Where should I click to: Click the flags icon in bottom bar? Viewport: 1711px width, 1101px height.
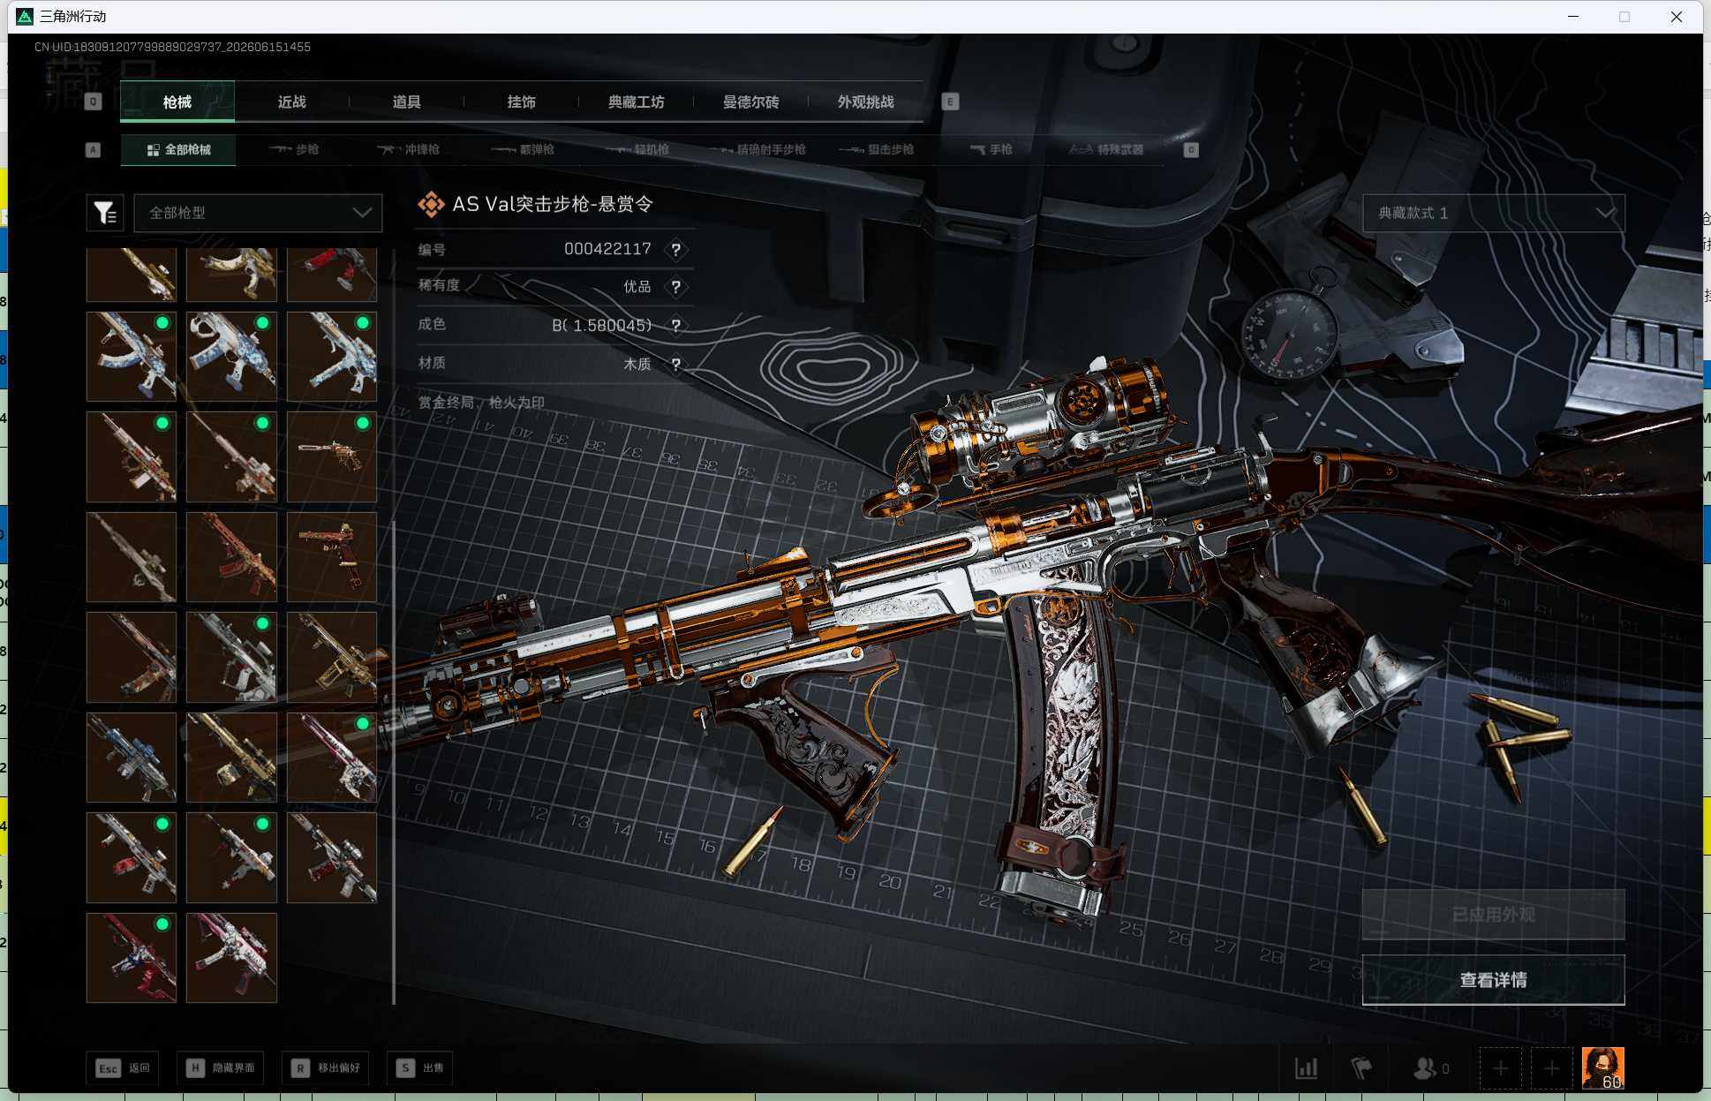pos(1362,1068)
